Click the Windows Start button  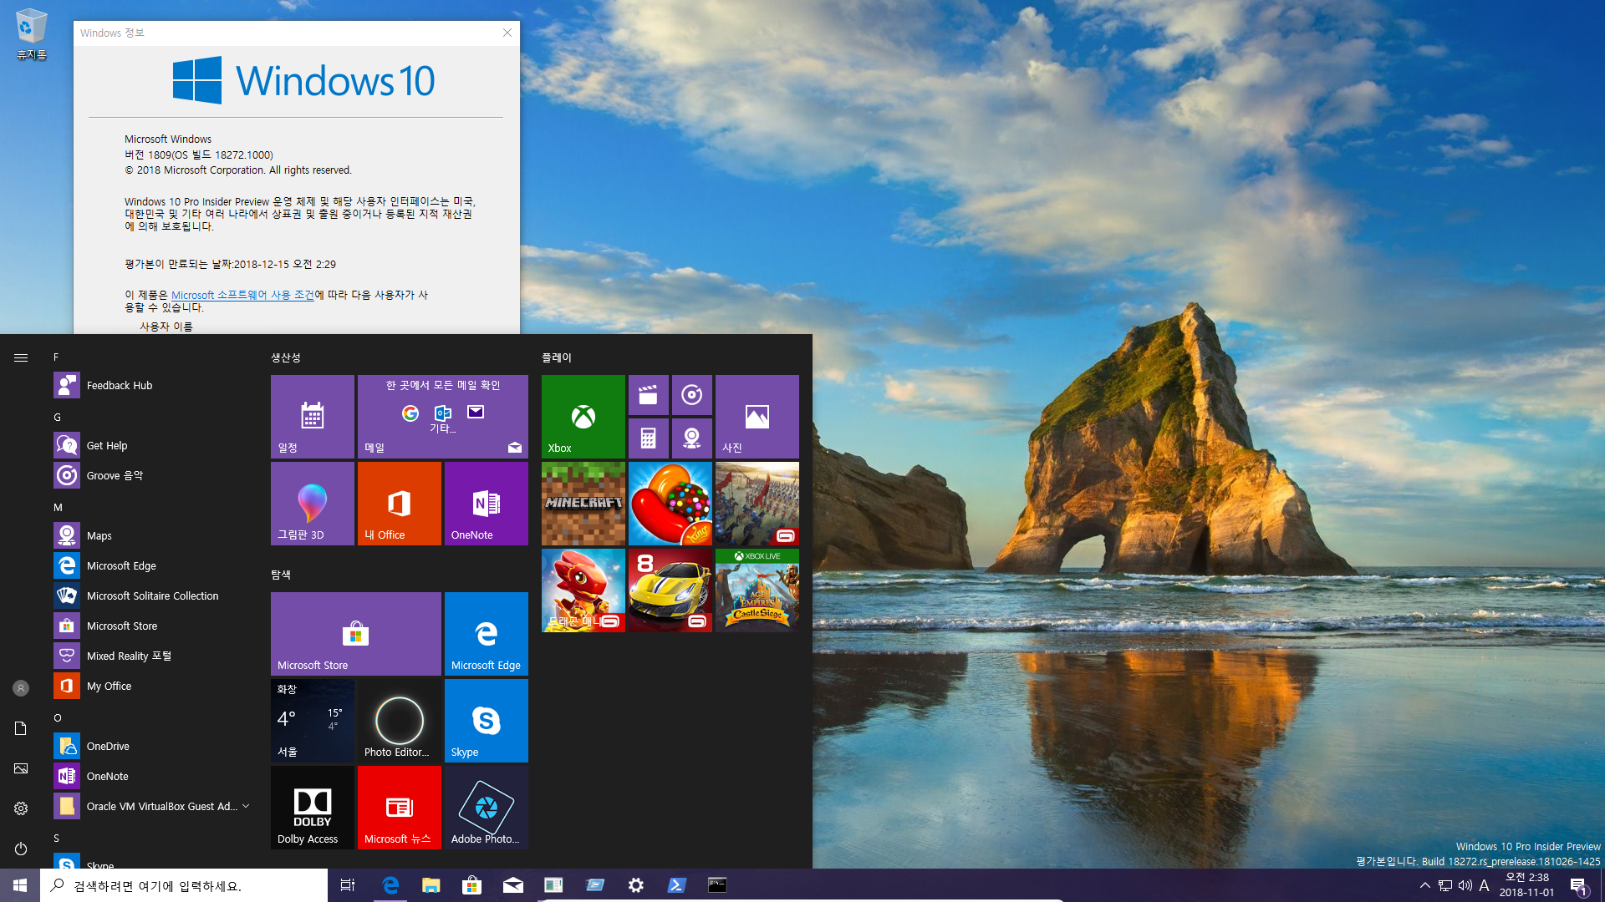pos(20,885)
